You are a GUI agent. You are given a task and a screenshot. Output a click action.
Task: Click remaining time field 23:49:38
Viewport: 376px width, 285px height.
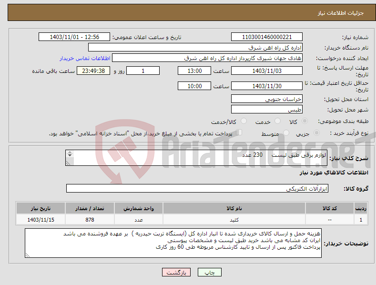93,71
